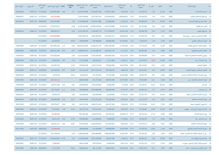Select the coupon 'EGP 3.42'
This screenshot has height=155, width=219.
point(33,139)
